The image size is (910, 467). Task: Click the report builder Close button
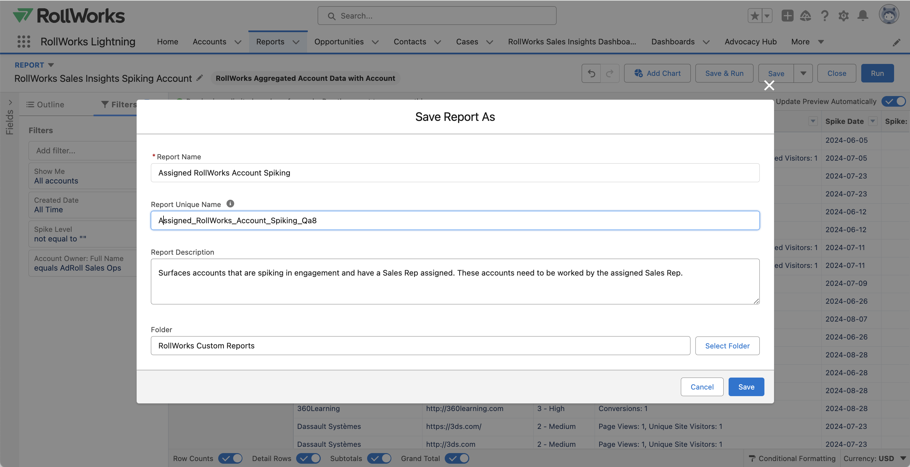click(x=836, y=74)
